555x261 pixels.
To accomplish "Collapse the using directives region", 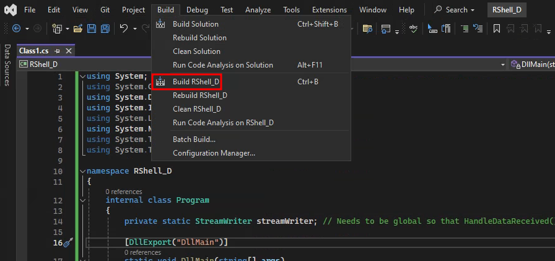I will click(82, 76).
